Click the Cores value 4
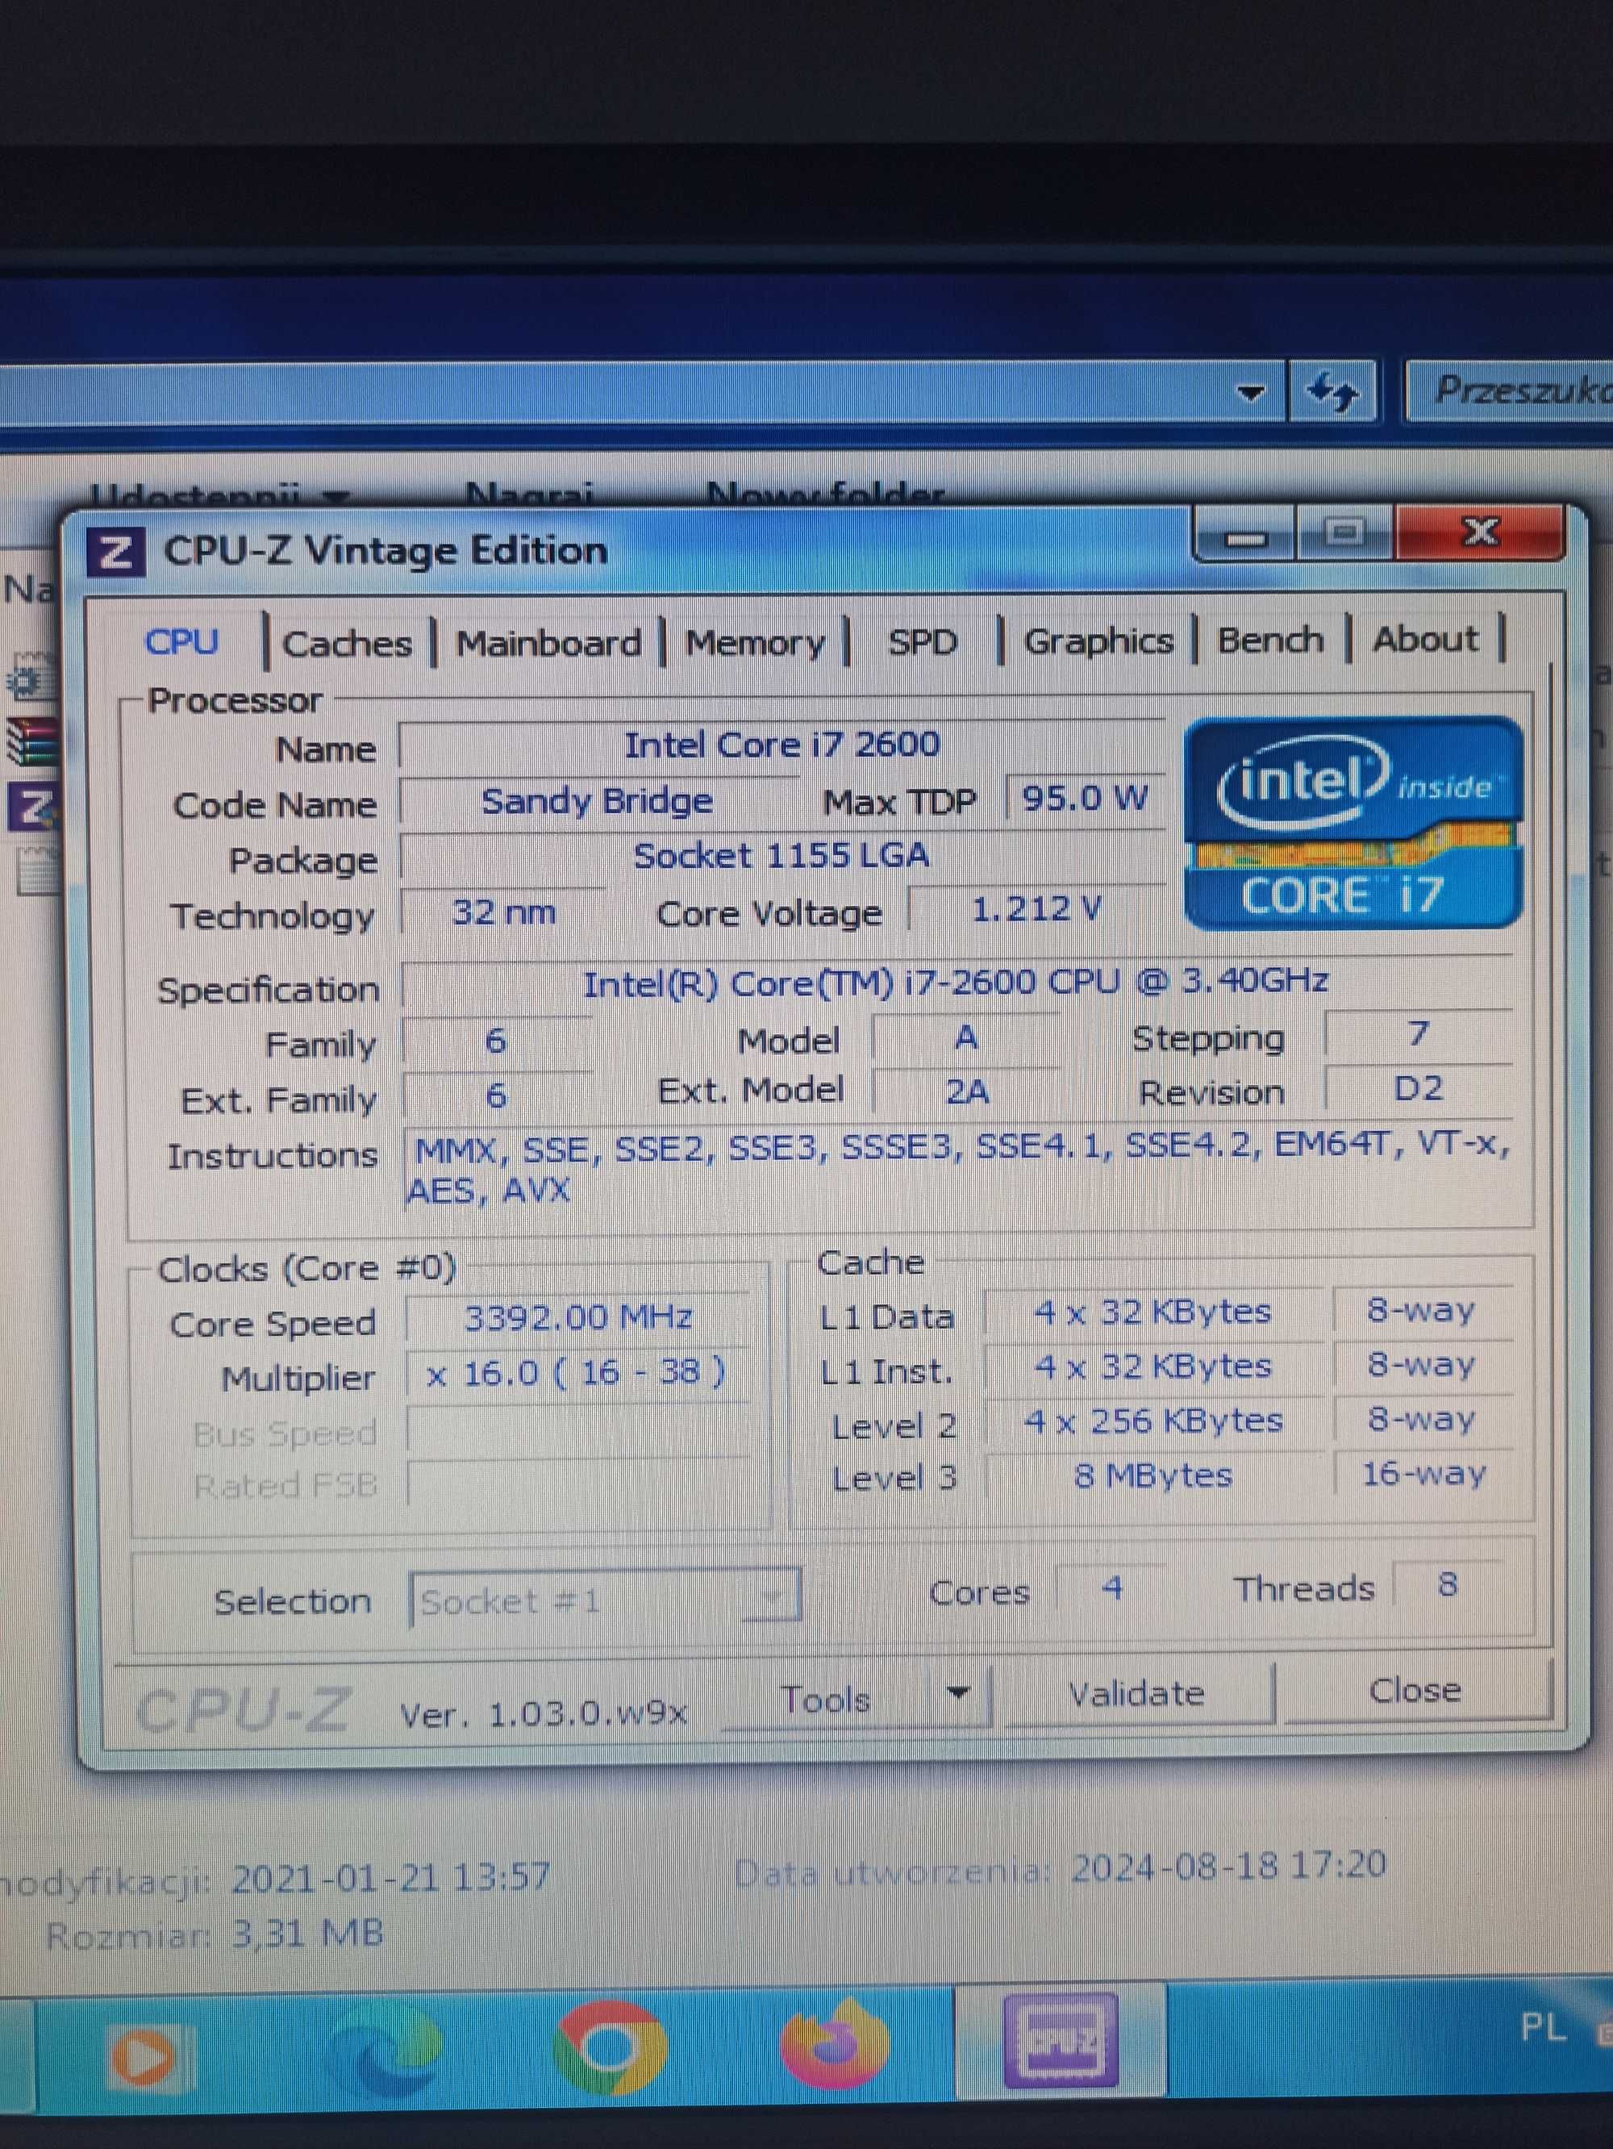Viewport: 1613px width, 2149px height. tap(1112, 1588)
